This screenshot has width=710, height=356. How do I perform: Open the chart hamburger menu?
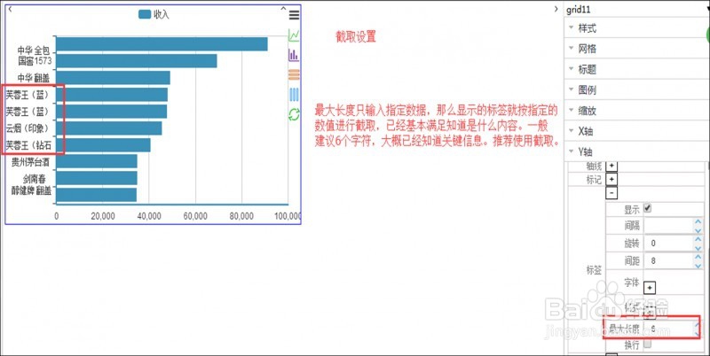point(295,16)
